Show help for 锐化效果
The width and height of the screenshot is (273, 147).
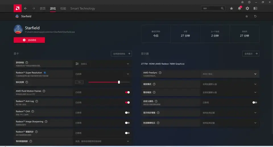coord(27,82)
